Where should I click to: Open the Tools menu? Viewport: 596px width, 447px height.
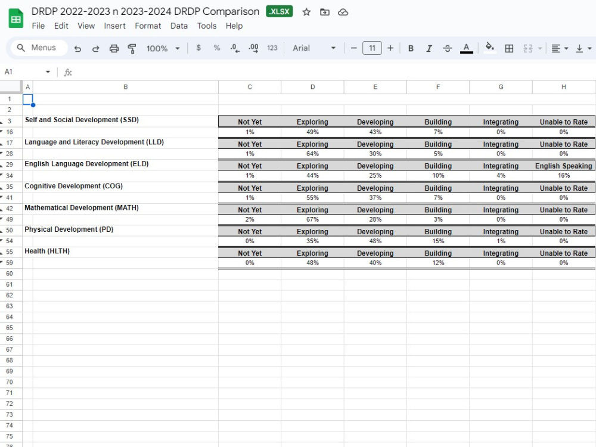tap(207, 26)
